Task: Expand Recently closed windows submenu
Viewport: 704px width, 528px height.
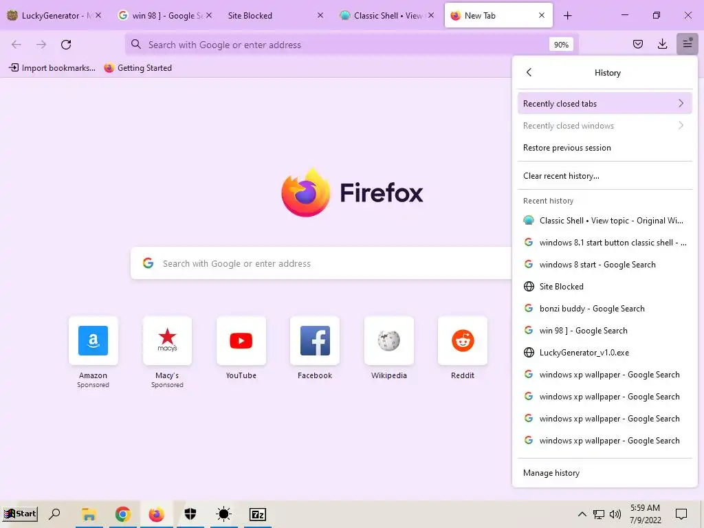Action: click(x=604, y=126)
